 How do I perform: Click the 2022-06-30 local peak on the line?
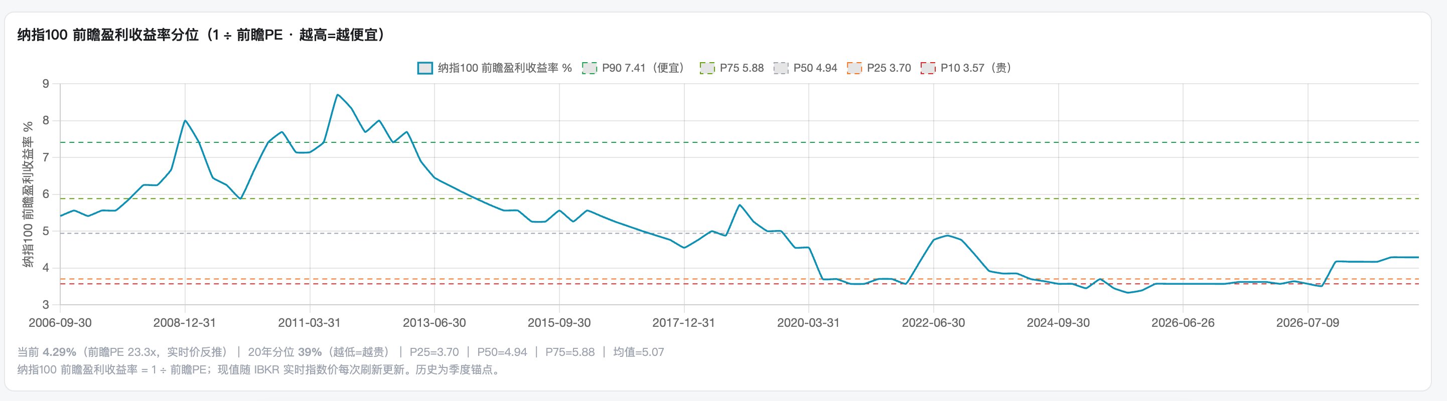(948, 236)
